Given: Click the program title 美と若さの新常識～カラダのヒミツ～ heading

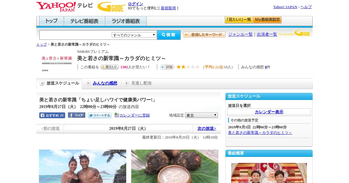Looking at the screenshot, I should pos(121,58).
